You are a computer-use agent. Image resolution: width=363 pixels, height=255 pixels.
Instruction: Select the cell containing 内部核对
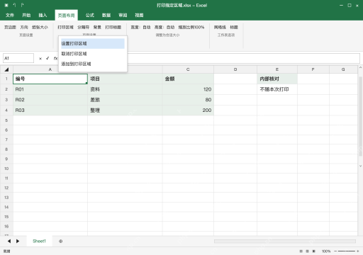(x=277, y=79)
